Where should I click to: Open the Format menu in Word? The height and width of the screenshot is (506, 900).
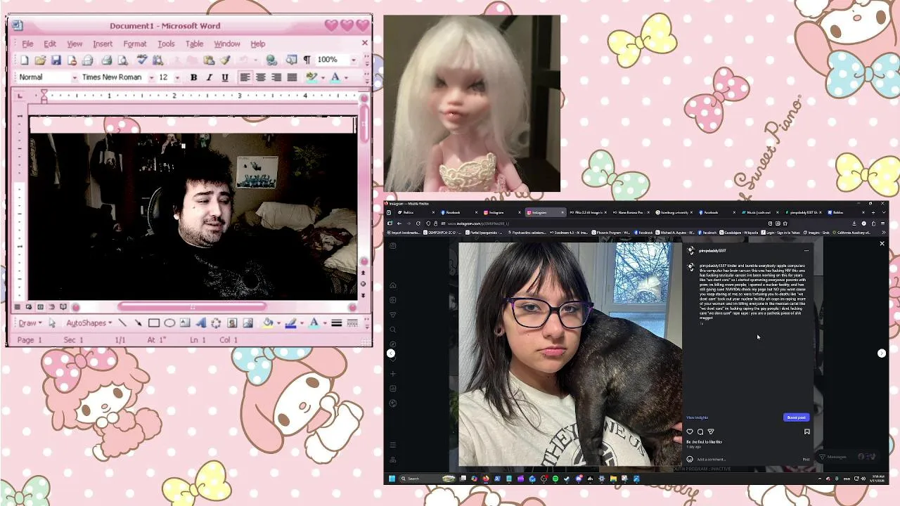135,44
